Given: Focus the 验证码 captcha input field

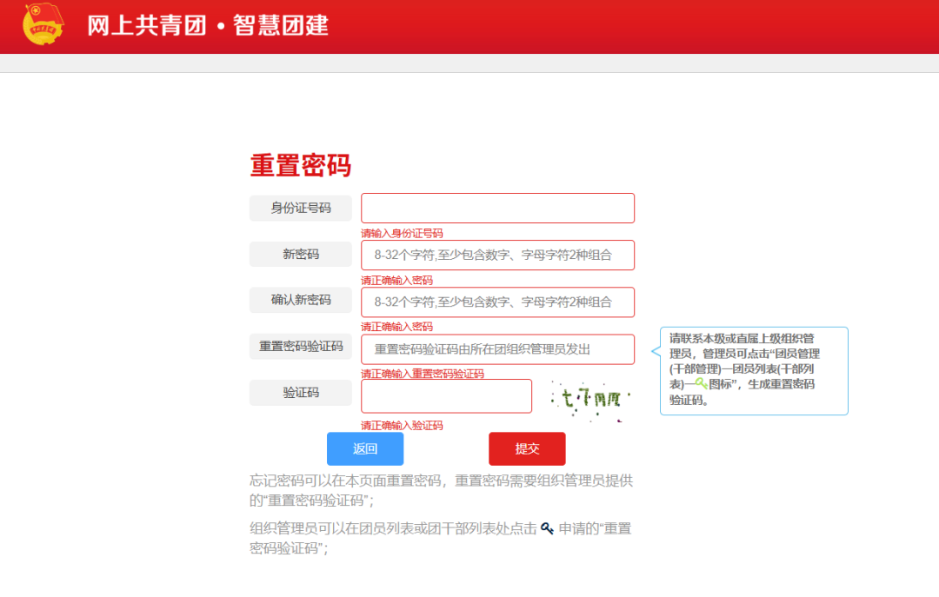Looking at the screenshot, I should click(x=446, y=395).
